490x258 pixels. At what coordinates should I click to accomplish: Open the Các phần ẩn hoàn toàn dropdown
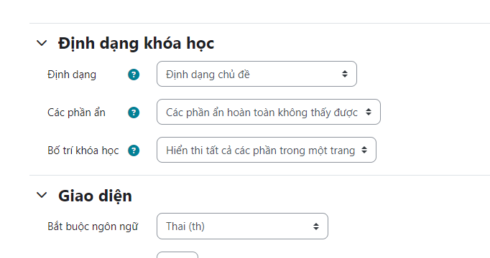269,112
